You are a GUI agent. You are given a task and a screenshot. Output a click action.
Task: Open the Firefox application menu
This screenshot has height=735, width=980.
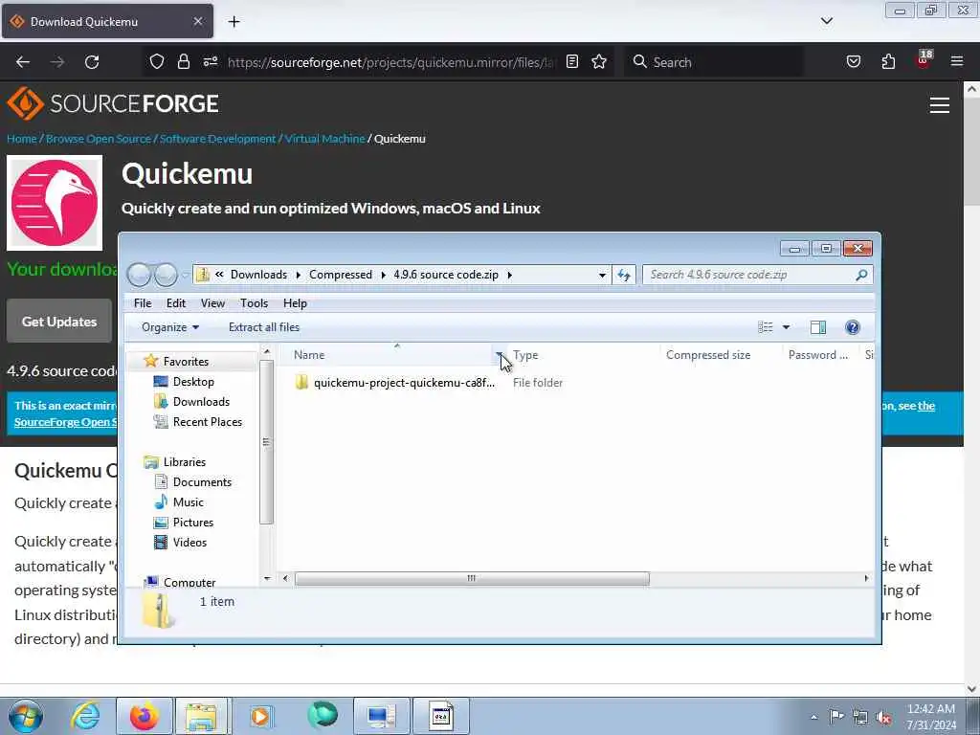pyautogui.click(x=957, y=61)
